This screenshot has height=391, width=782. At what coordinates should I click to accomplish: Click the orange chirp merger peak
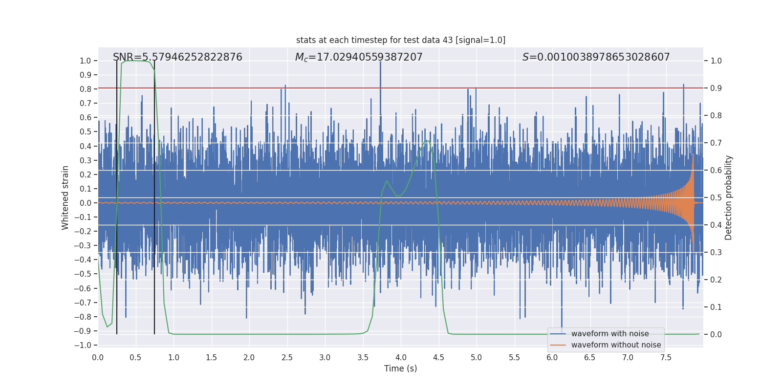click(x=693, y=161)
